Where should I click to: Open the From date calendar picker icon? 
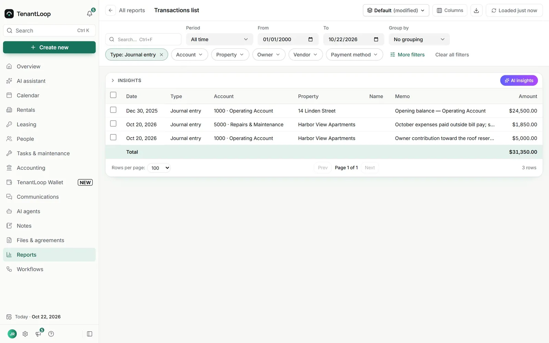311,39
